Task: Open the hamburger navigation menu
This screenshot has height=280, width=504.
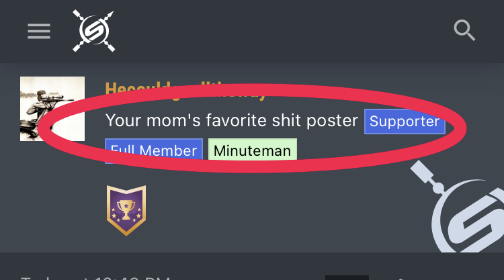Action: (39, 32)
